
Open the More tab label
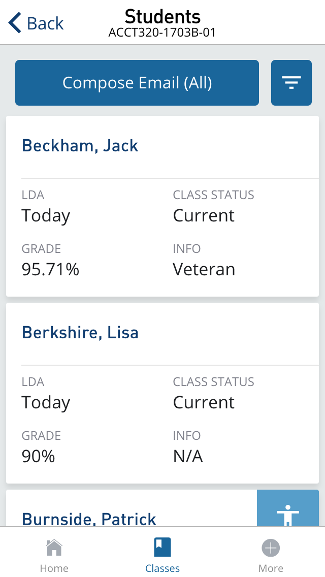[x=271, y=568]
